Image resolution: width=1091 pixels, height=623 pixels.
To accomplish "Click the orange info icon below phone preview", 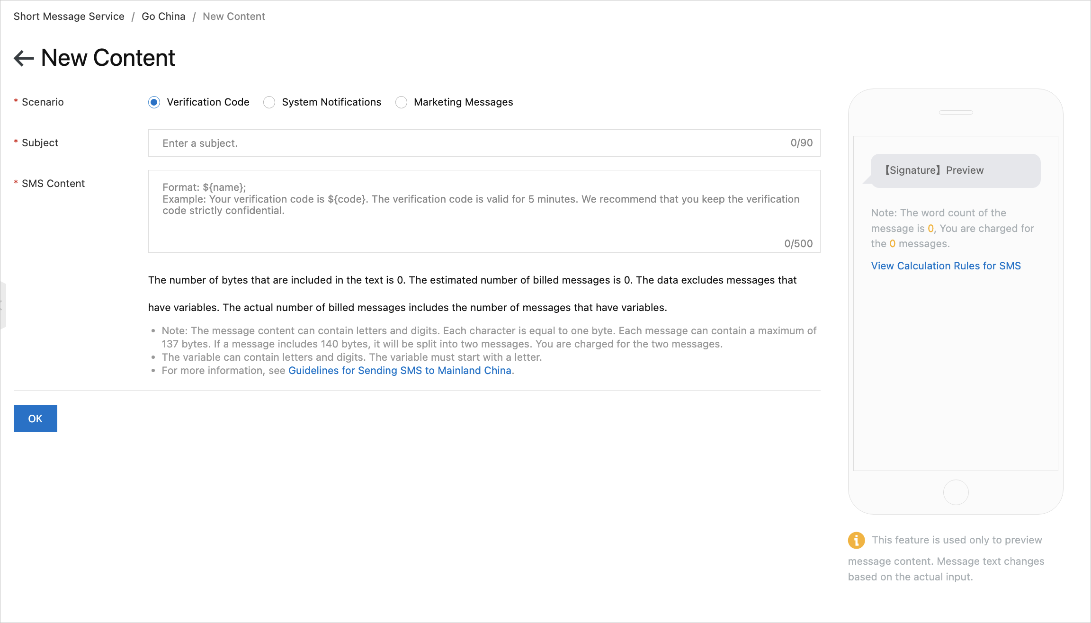I will click(x=856, y=540).
